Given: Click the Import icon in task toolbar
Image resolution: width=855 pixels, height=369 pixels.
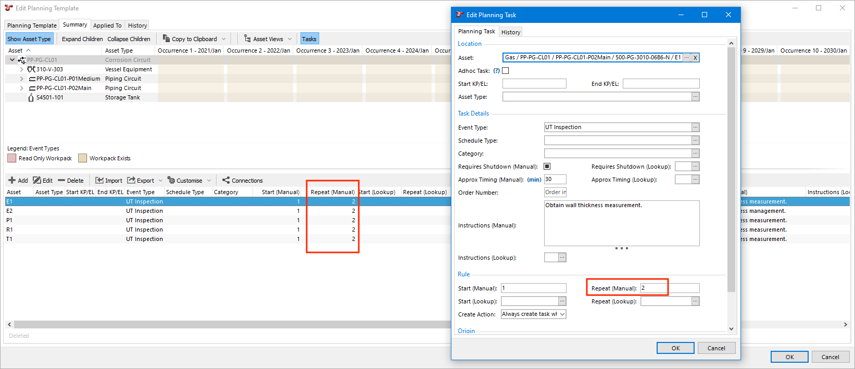Looking at the screenshot, I should coord(99,181).
